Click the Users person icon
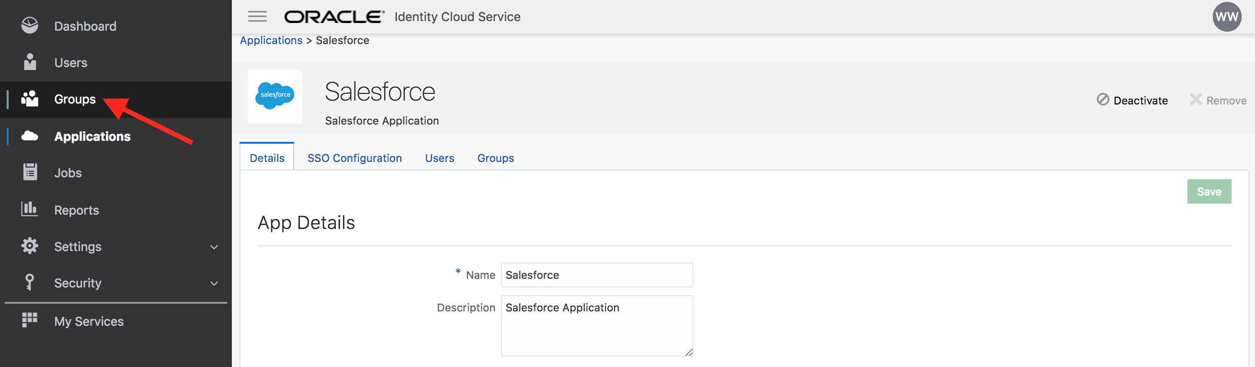The height and width of the screenshot is (367, 1255). (30, 62)
